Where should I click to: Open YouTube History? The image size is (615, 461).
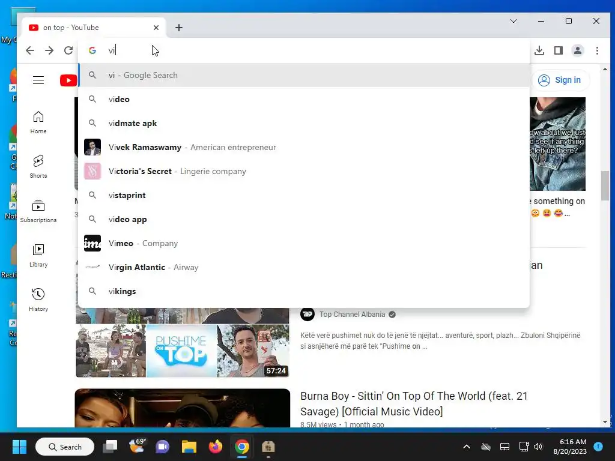pyautogui.click(x=38, y=300)
